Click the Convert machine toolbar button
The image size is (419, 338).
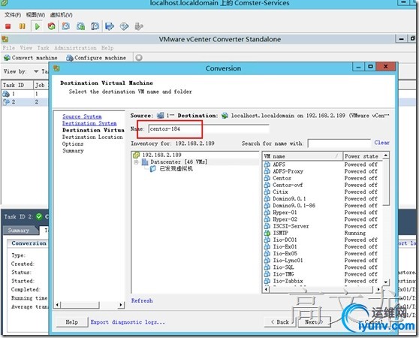tap(31, 58)
